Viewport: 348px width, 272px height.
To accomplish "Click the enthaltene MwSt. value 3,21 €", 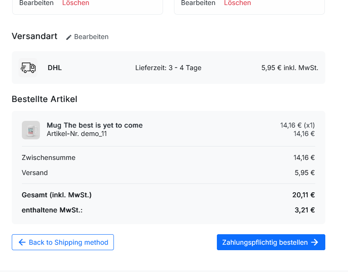I will pyautogui.click(x=305, y=210).
